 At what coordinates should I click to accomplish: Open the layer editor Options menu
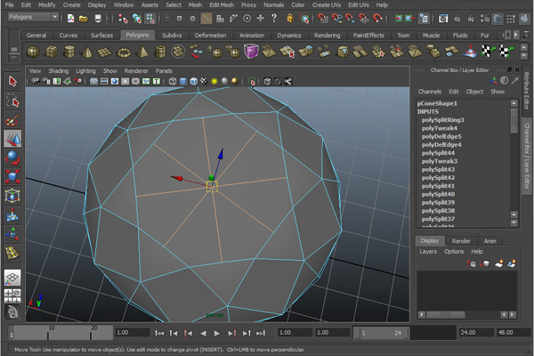[454, 251]
